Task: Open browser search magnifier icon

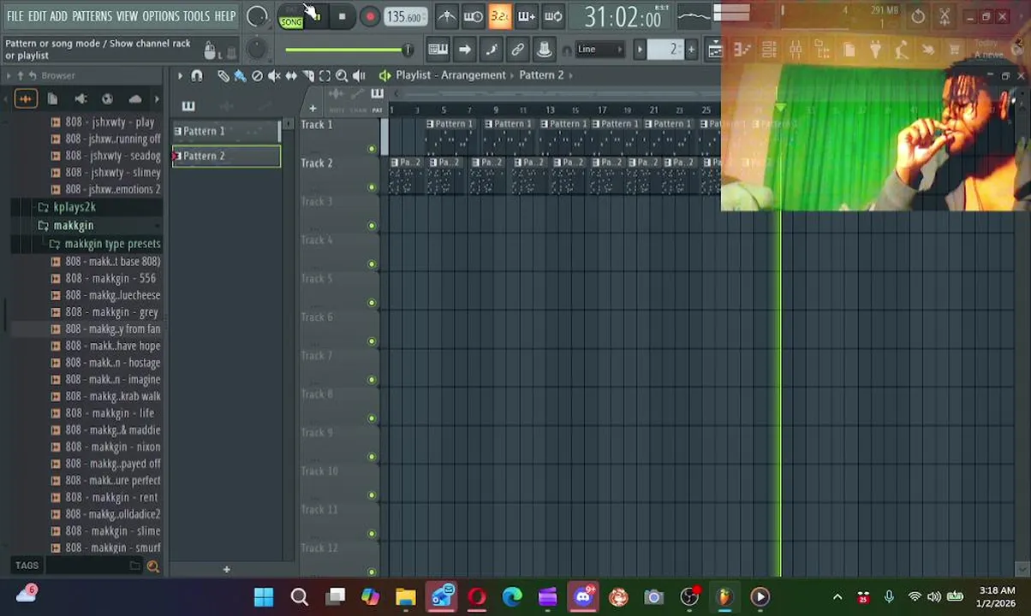Action: [x=152, y=566]
